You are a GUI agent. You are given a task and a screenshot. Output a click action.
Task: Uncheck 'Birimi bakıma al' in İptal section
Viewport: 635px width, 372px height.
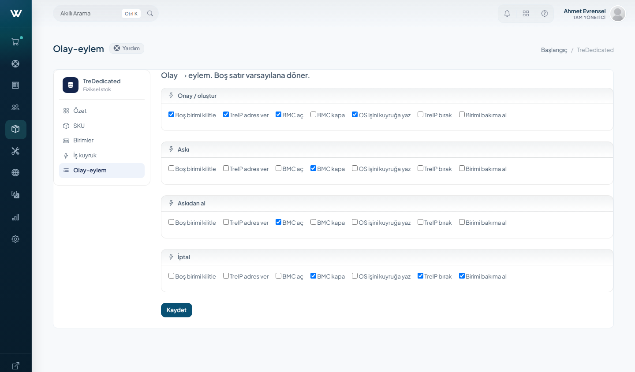click(462, 276)
